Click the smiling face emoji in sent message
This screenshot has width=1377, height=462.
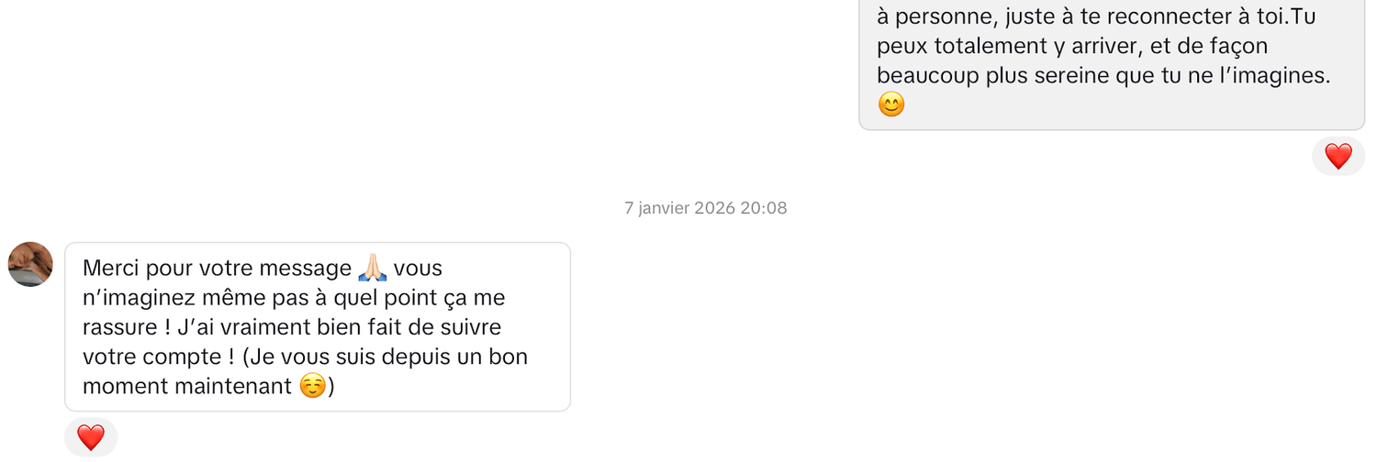point(890,104)
